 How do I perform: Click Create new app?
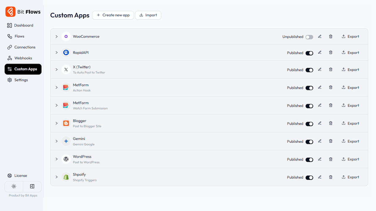pyautogui.click(x=113, y=15)
